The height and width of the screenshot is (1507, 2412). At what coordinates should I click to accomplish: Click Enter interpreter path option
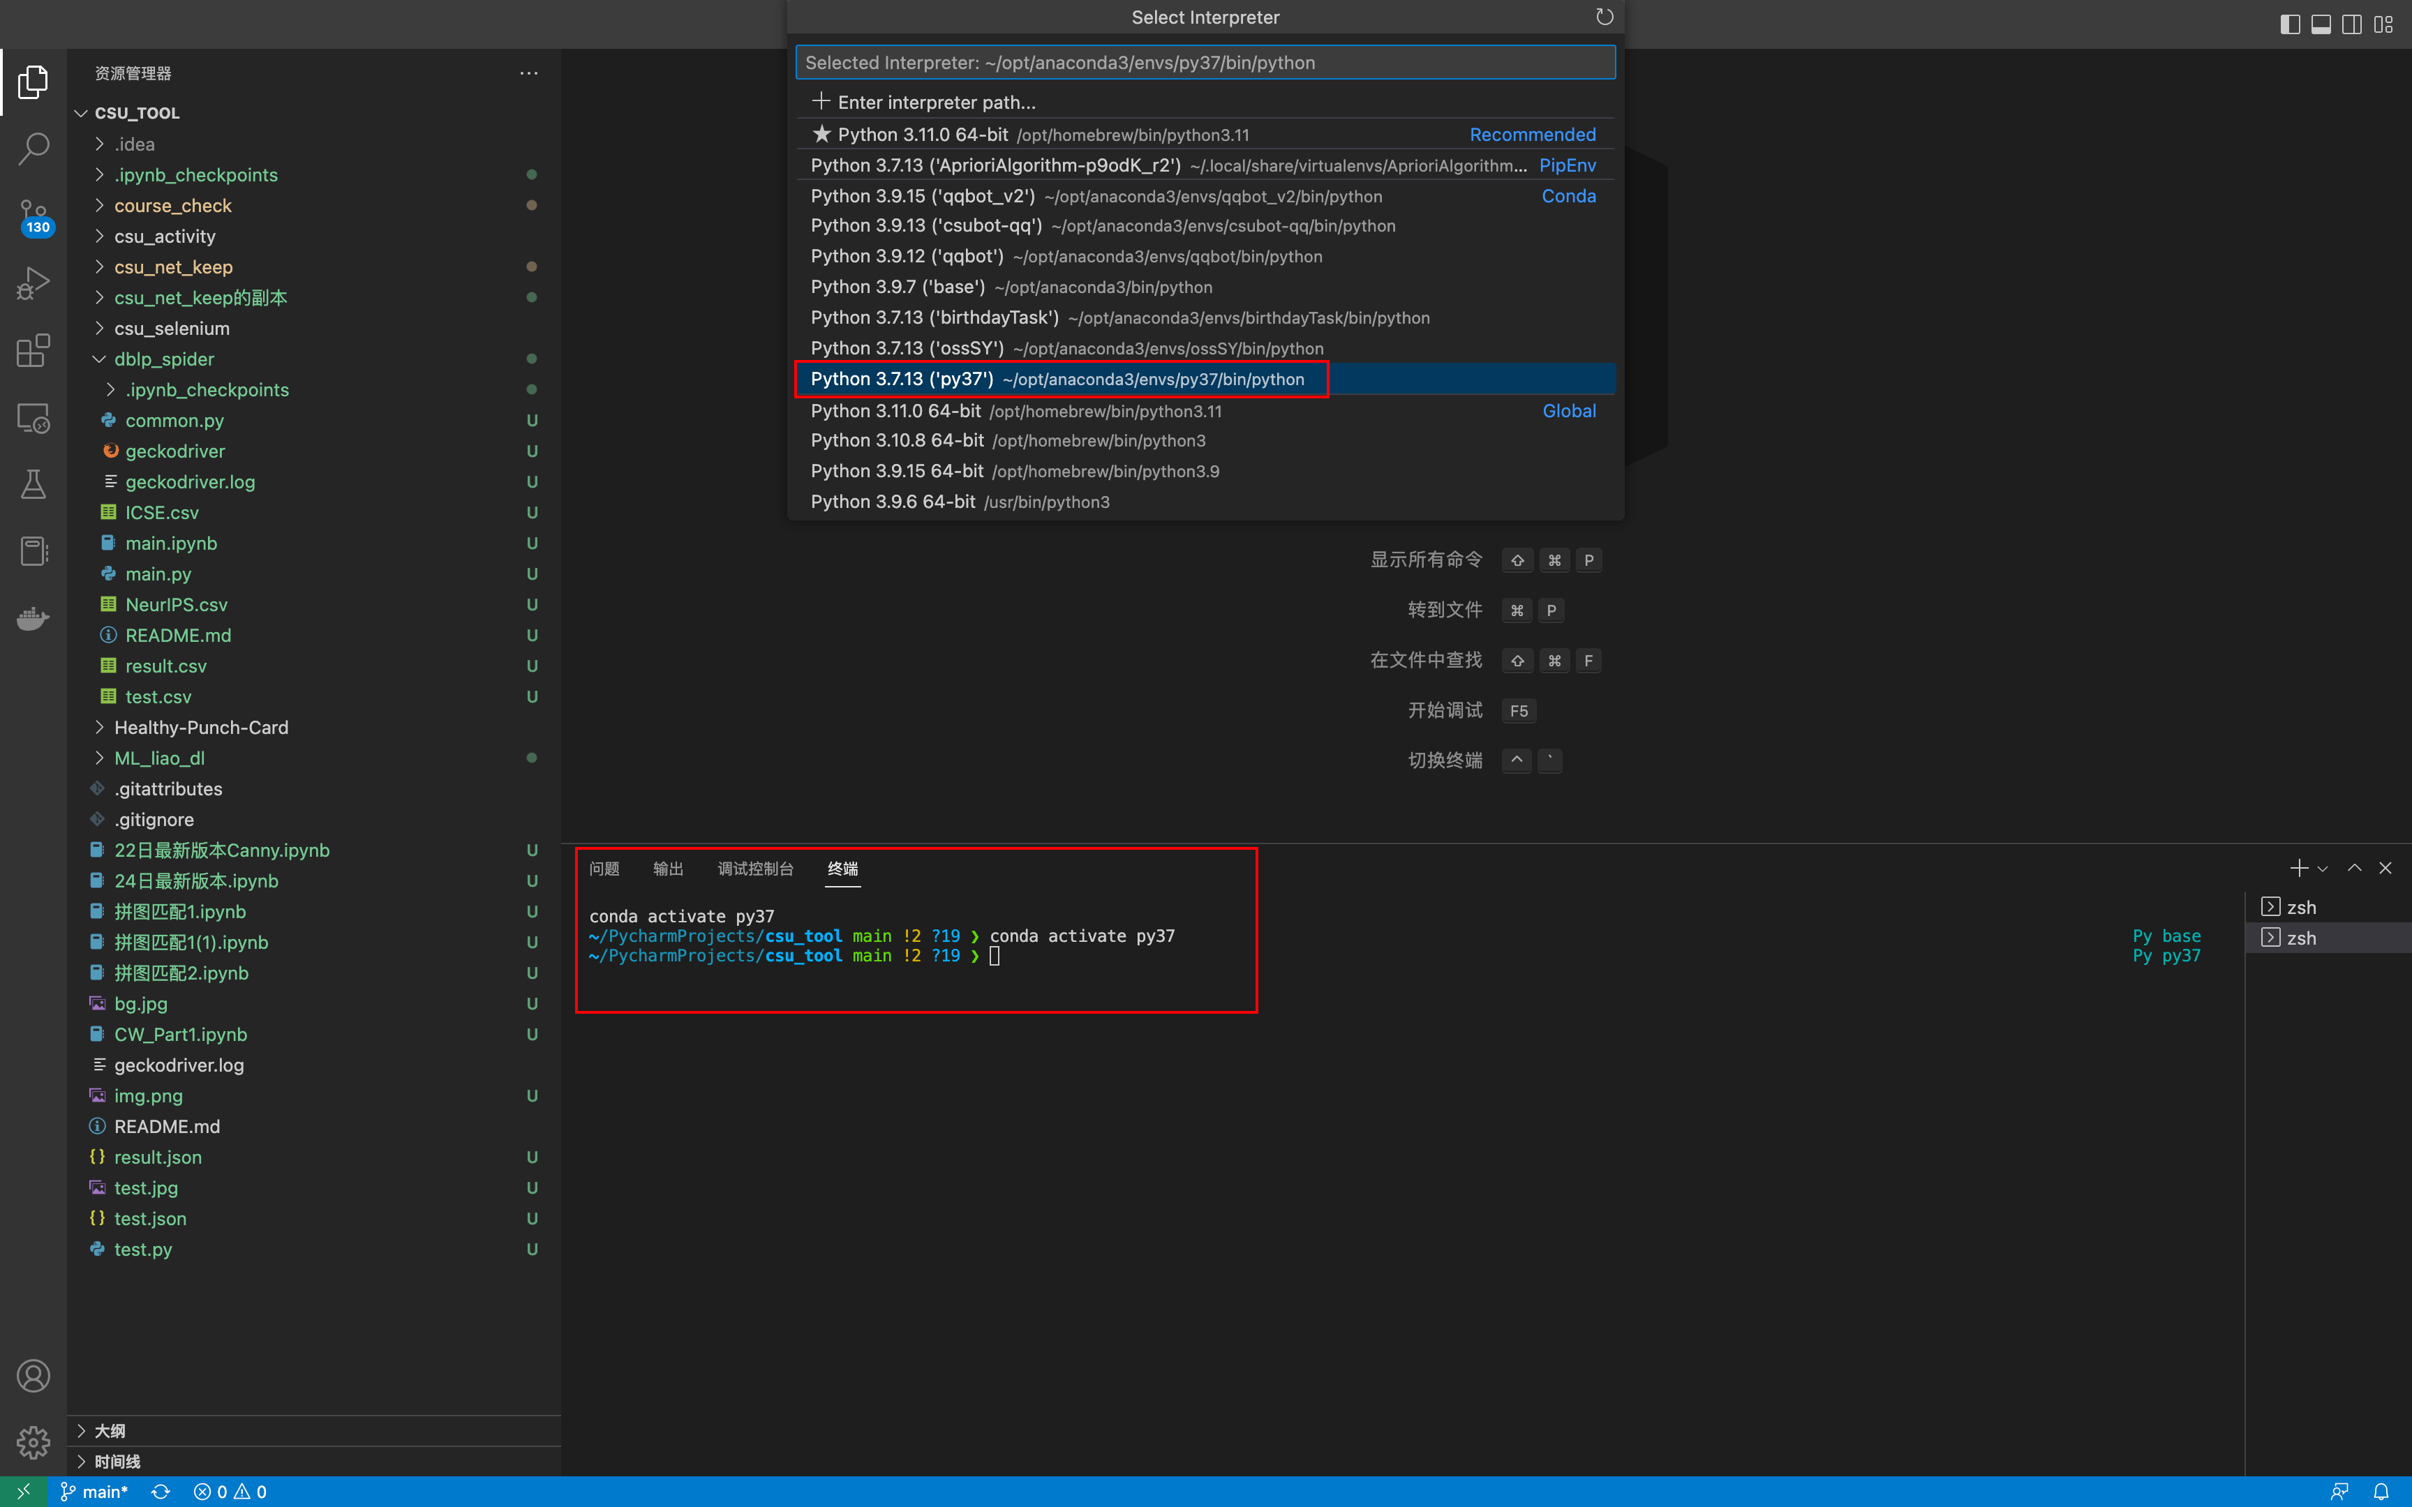(x=935, y=102)
